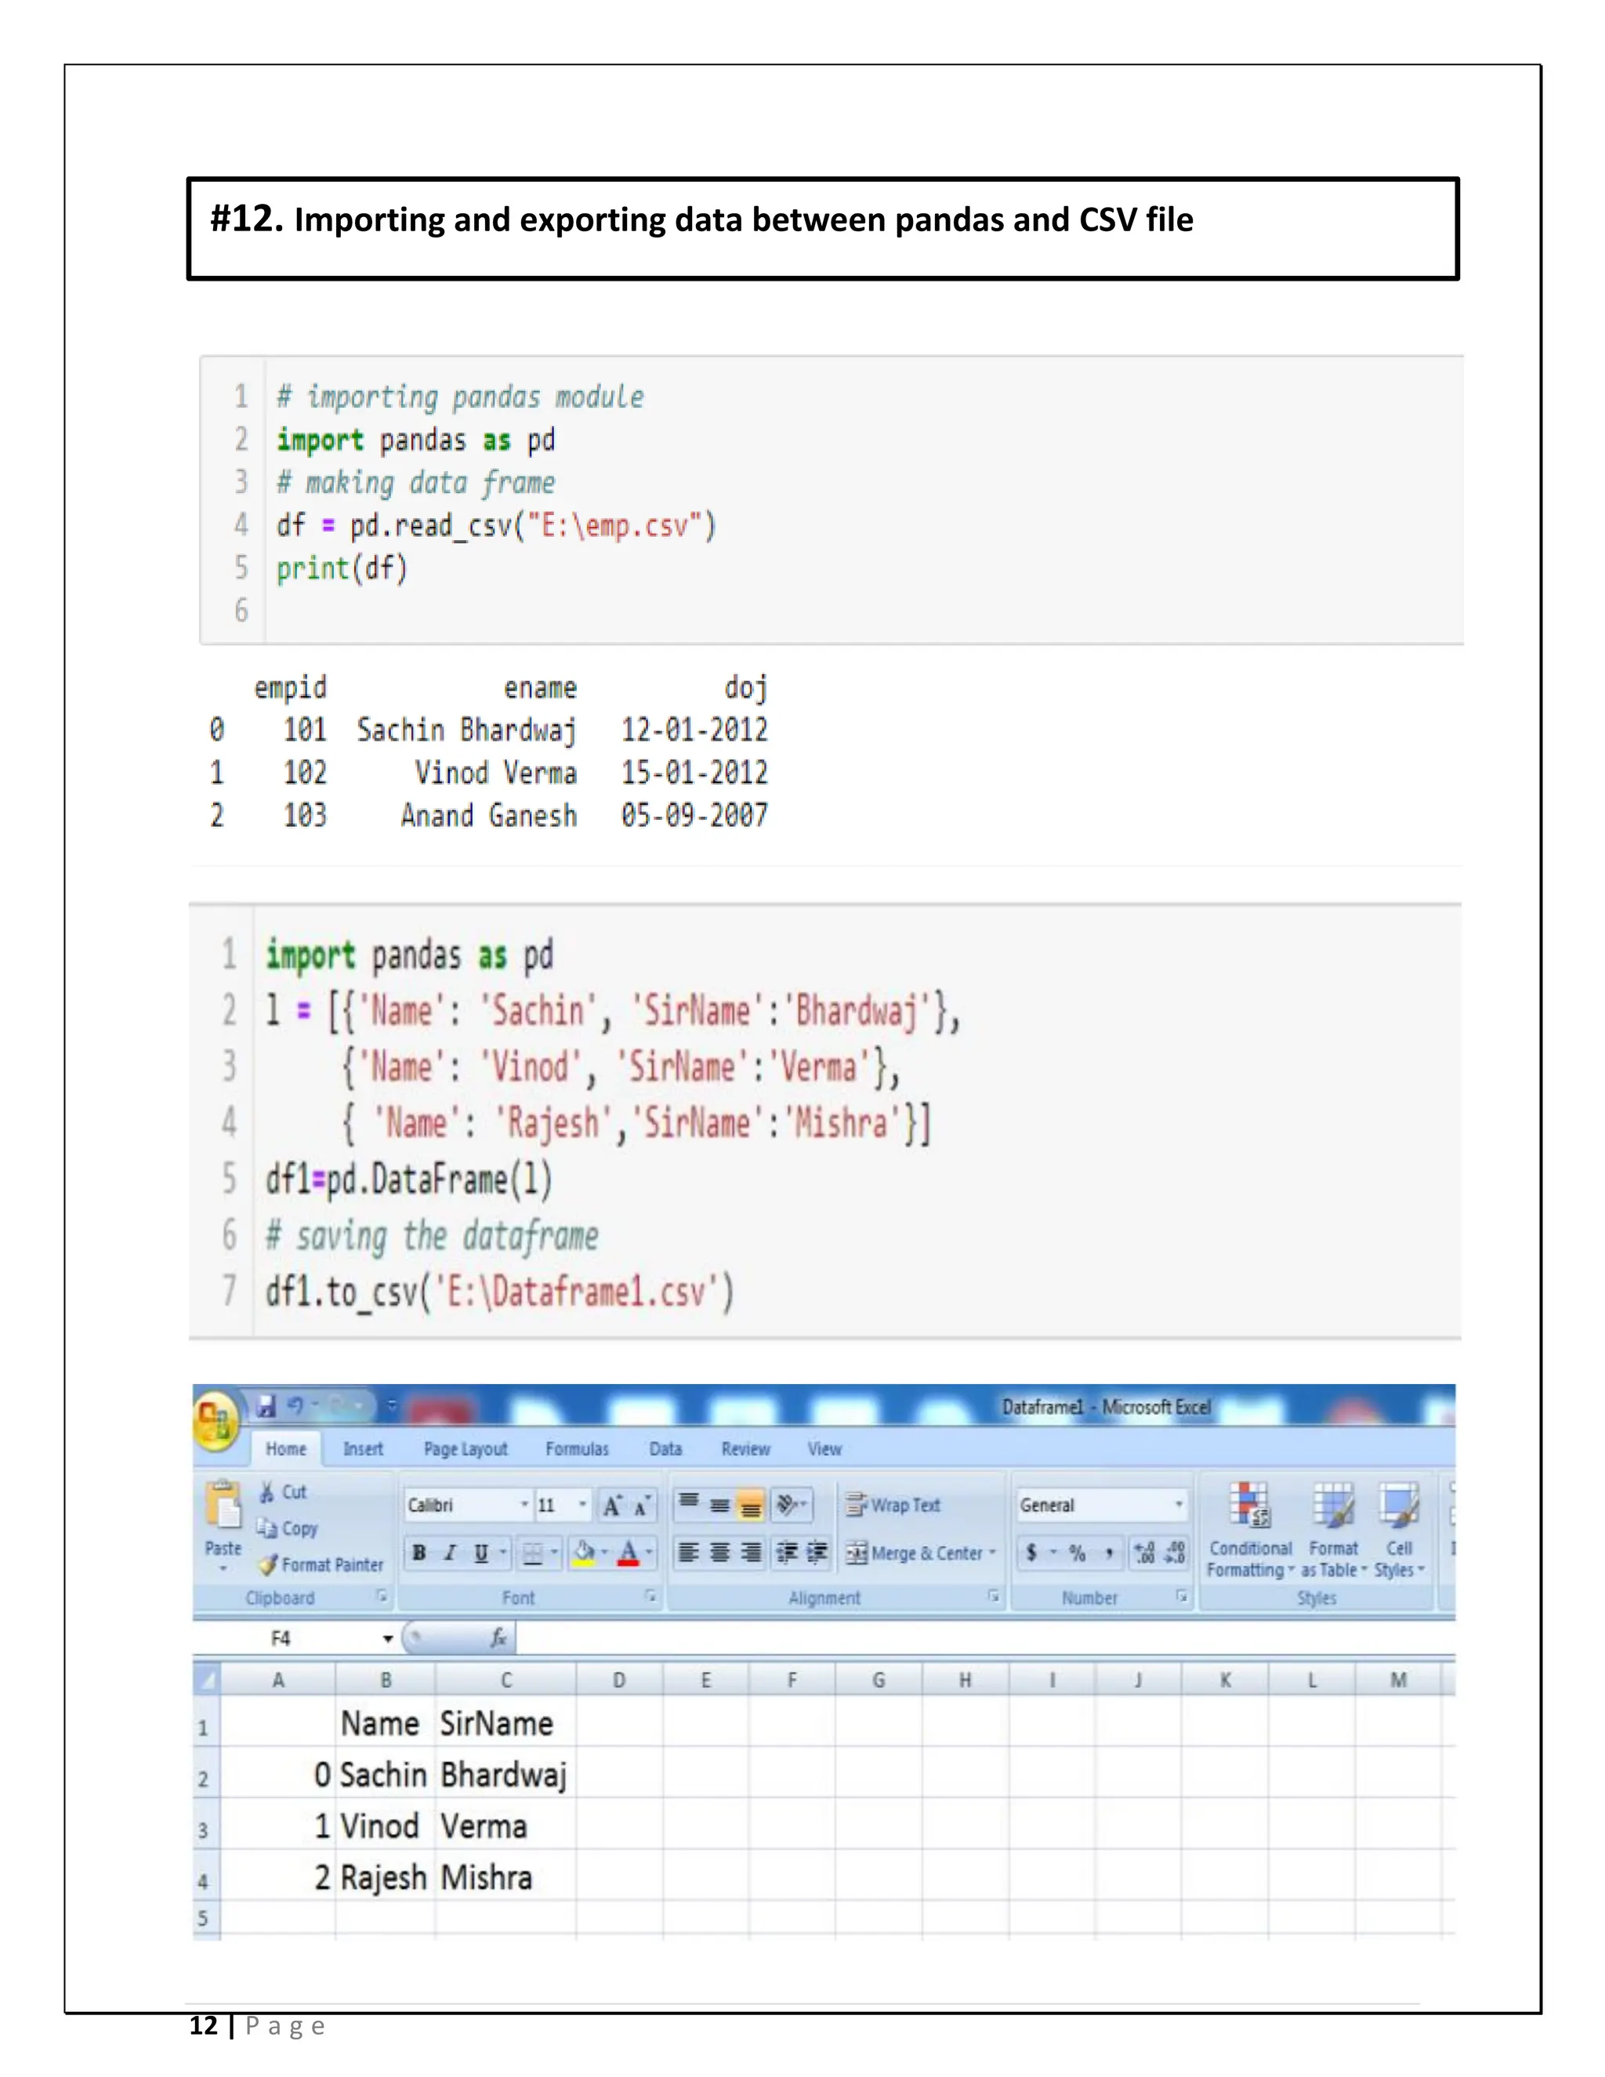The height and width of the screenshot is (2077, 1605).
Task: Click the Format Painter brush
Action: (x=269, y=1564)
